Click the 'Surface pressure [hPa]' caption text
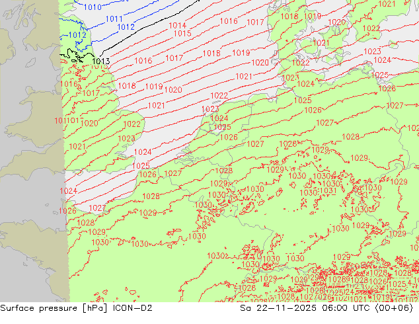The width and height of the screenshot is (419, 324). pos(55,308)
